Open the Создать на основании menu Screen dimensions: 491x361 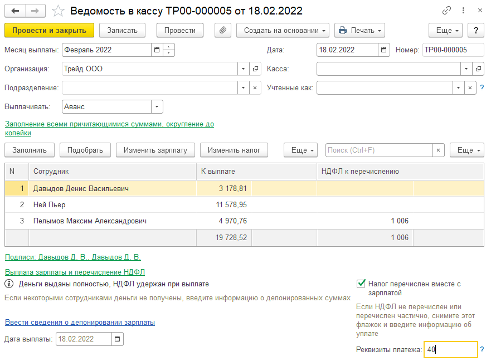[283, 31]
